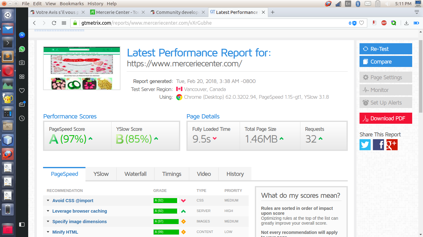The height and width of the screenshot is (237, 423).
Task: Open the red bookmark extension icon
Action: 374,23
